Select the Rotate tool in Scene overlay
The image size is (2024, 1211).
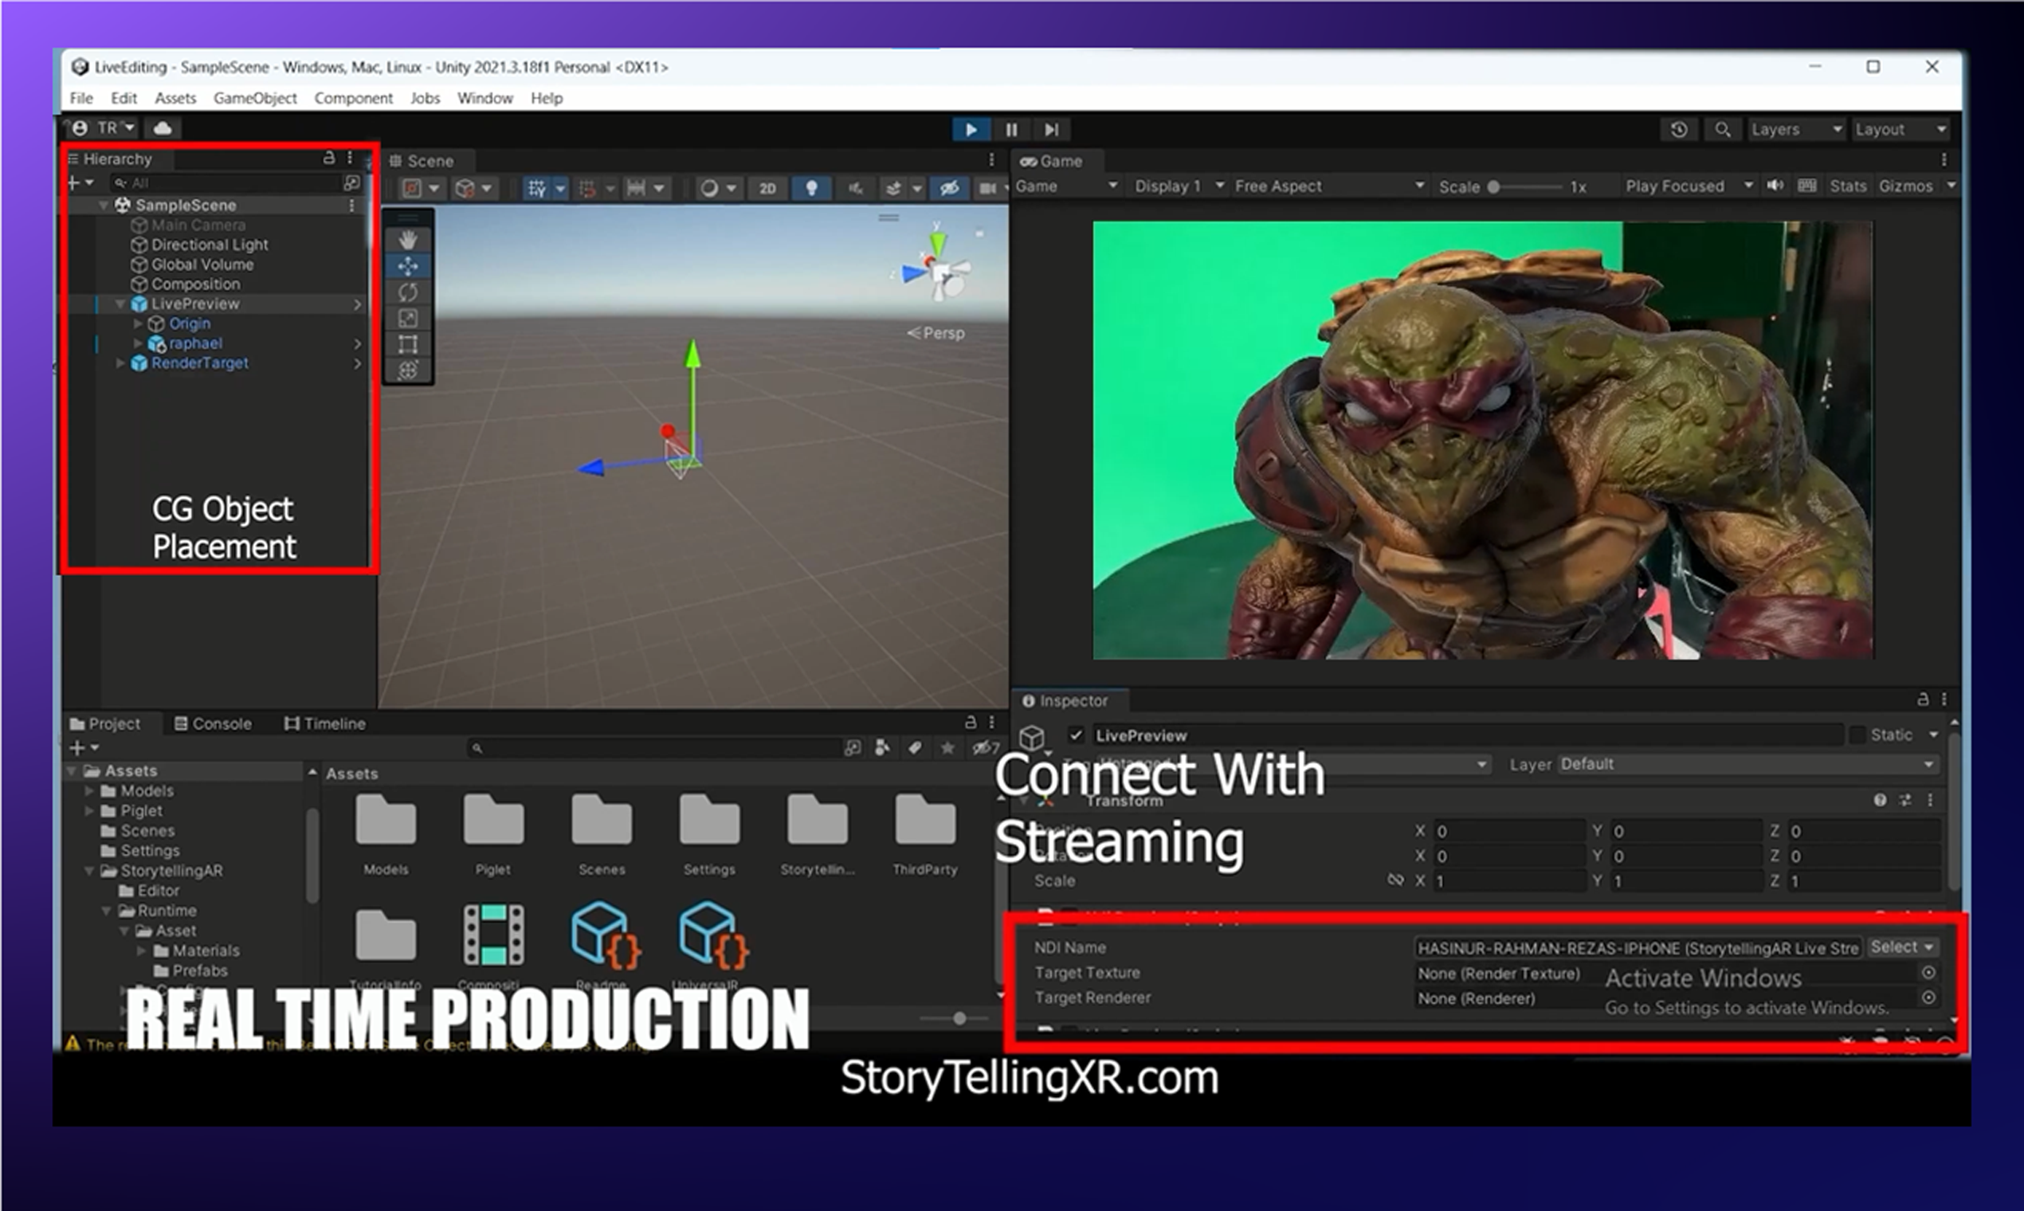408,292
